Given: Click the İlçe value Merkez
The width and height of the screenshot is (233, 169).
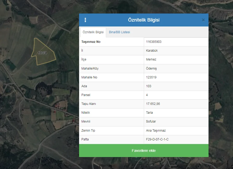Looking at the screenshot, I should [x=151, y=59].
